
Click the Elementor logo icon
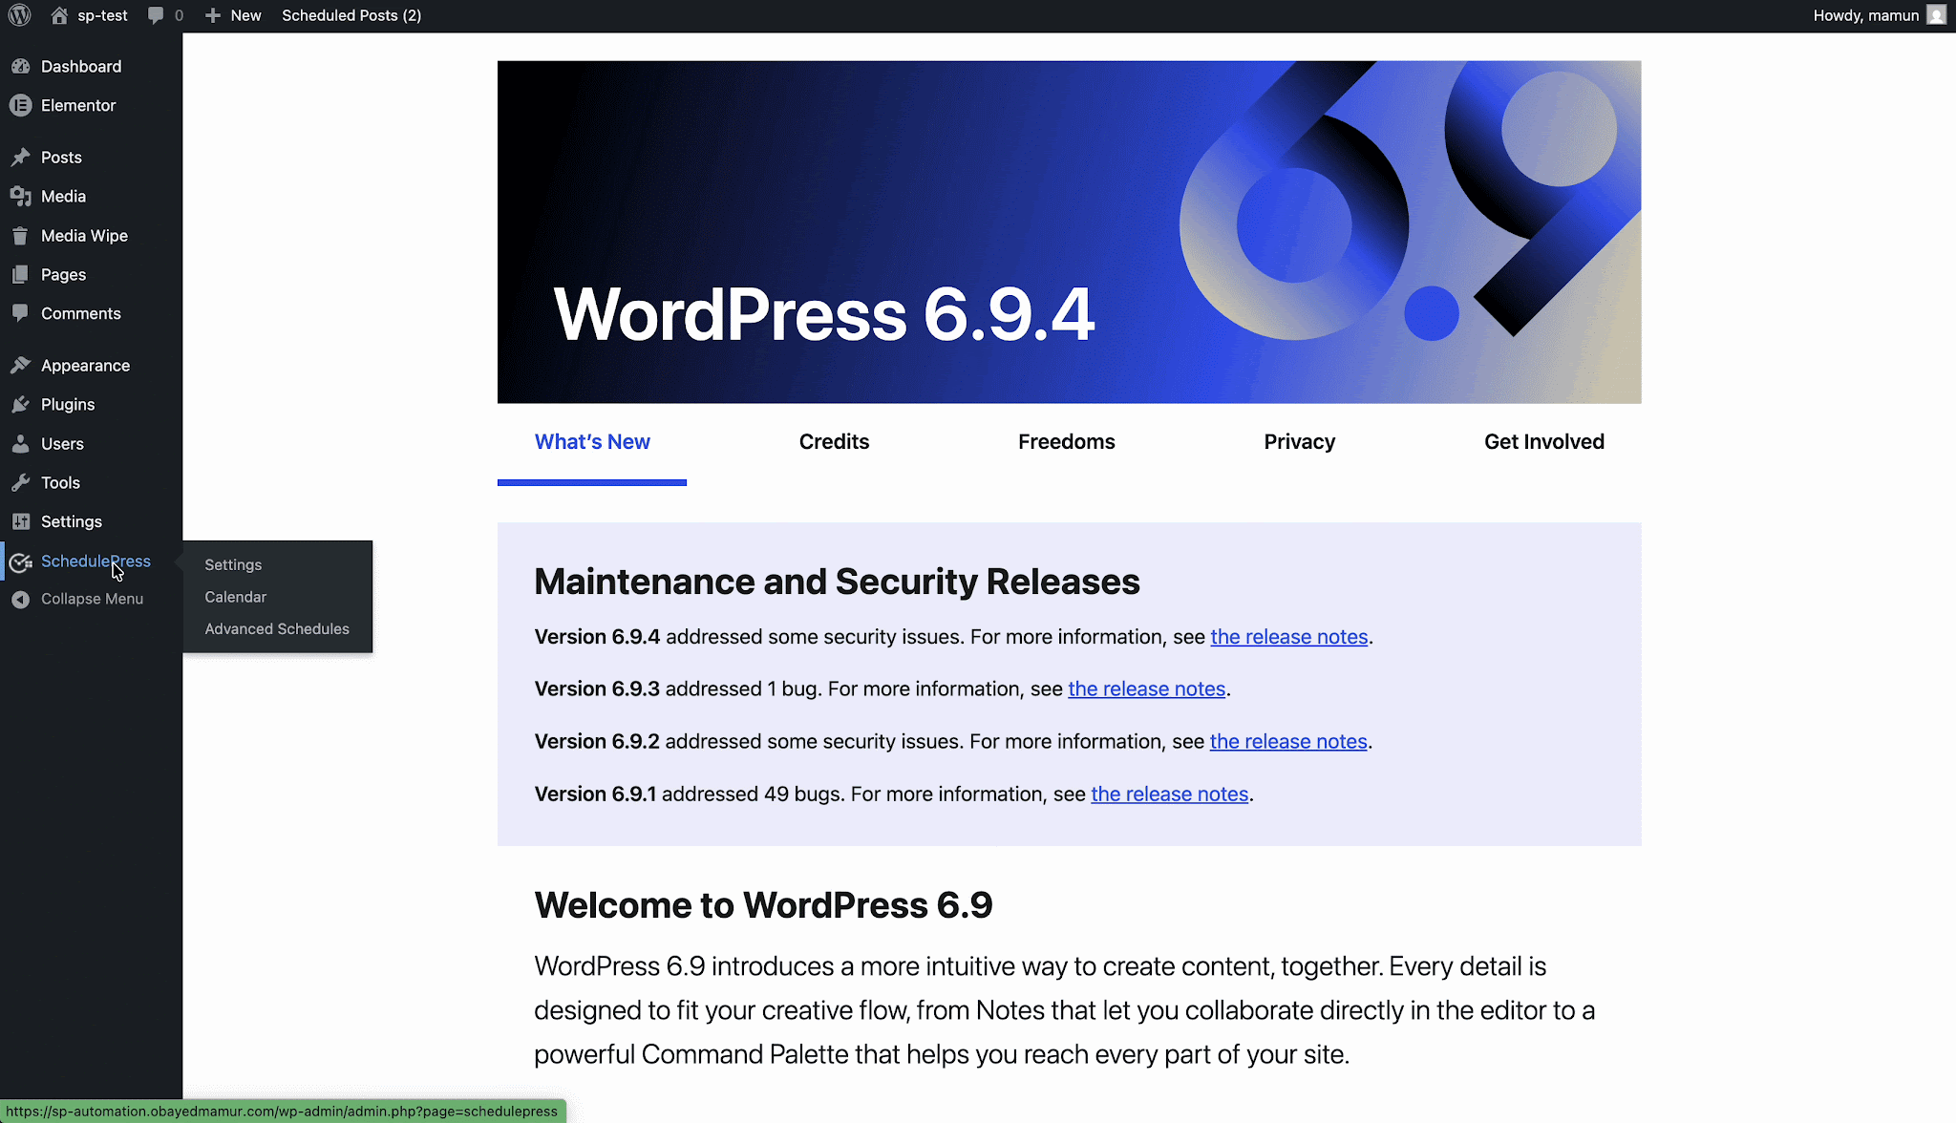click(20, 105)
